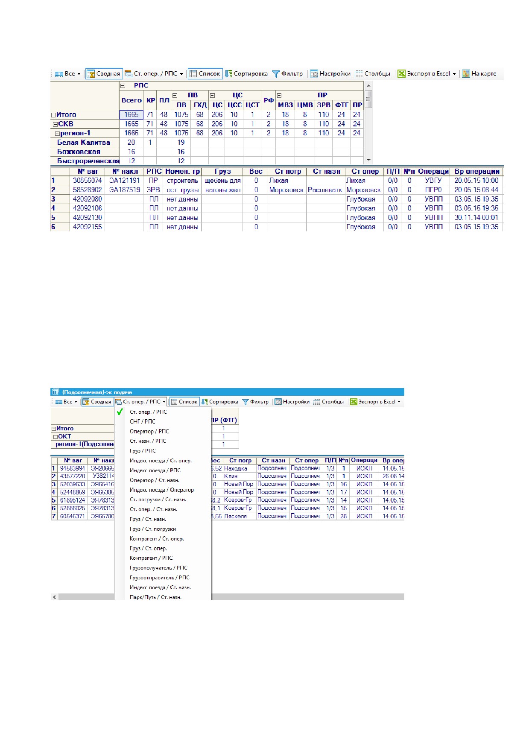Click Экспорт в Excel icon in the upper toolbar
Screen dimensions: 529x748
tap(401, 74)
